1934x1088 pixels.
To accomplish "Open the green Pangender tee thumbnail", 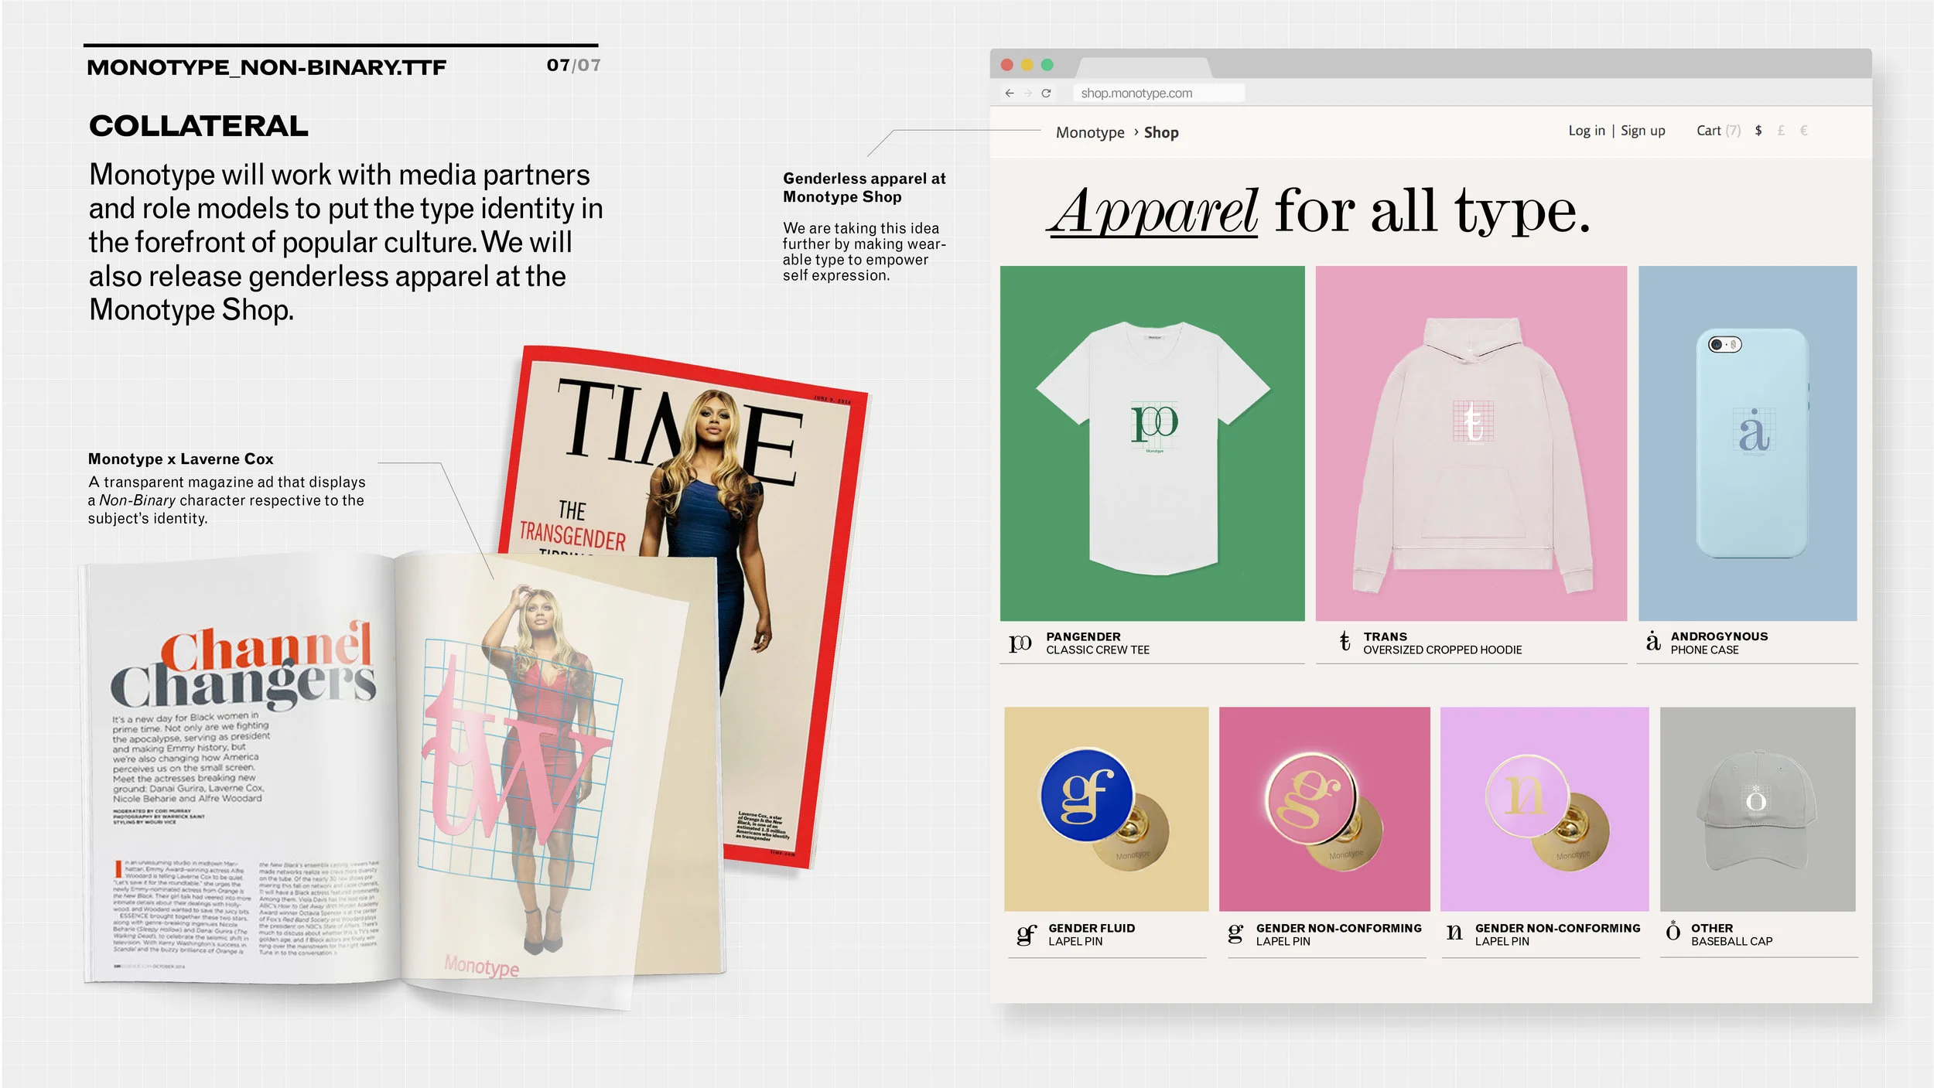I will pyautogui.click(x=1152, y=443).
